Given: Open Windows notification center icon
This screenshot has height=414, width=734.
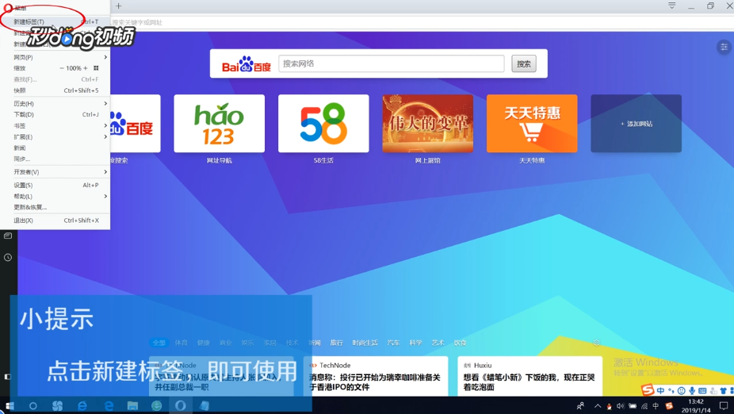Looking at the screenshot, I should coord(724,406).
